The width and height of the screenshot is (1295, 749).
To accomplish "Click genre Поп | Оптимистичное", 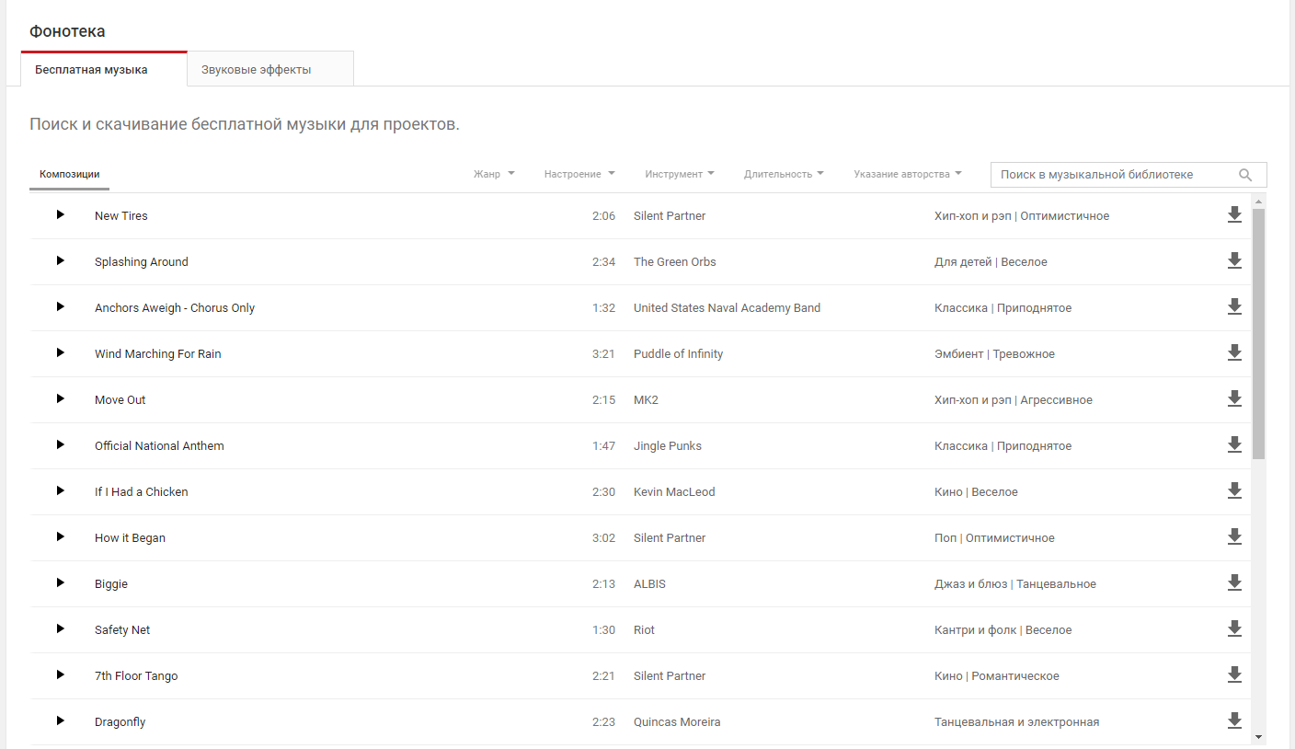I will (x=994, y=538).
